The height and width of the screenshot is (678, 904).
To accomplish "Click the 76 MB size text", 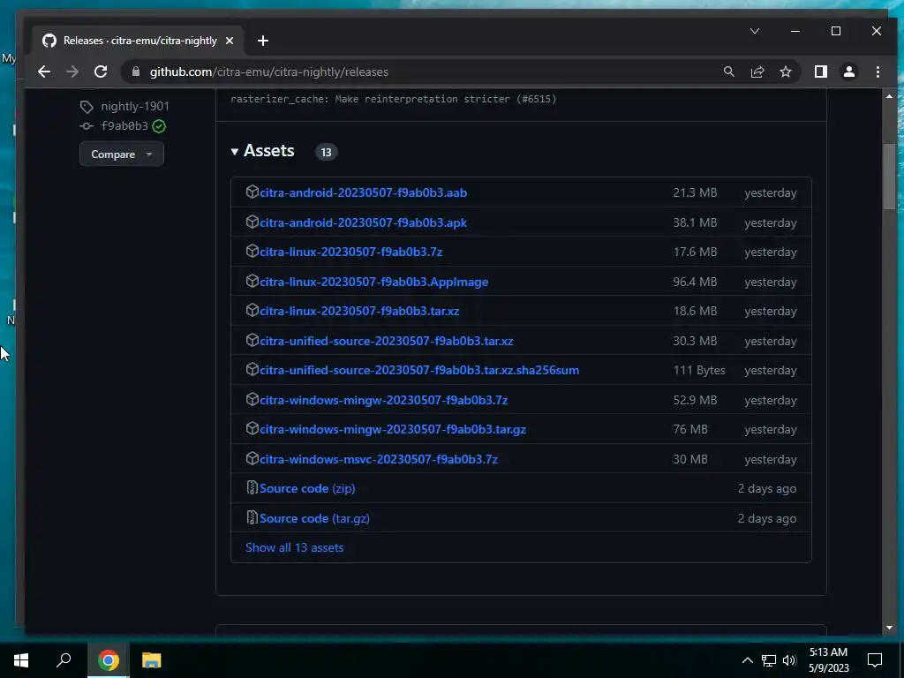I will [690, 430].
